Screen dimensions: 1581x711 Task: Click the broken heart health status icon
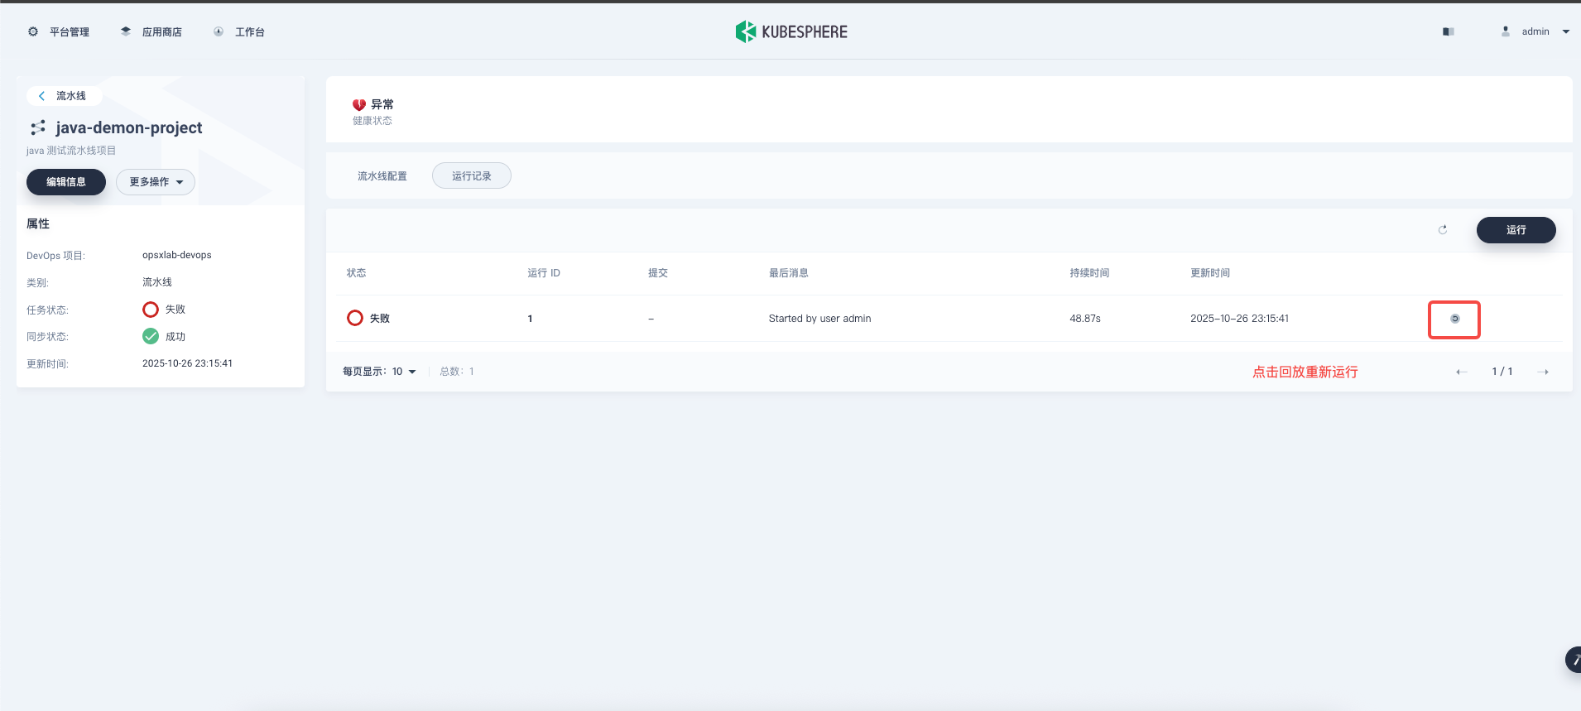(x=359, y=105)
